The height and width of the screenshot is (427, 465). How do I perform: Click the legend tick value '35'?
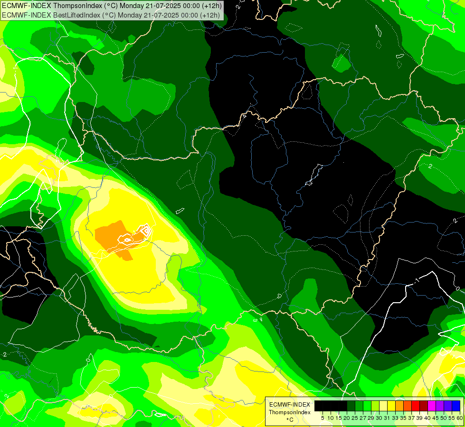[404, 418]
